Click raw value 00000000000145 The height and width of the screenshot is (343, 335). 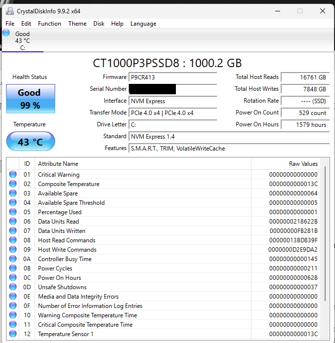[293, 259]
